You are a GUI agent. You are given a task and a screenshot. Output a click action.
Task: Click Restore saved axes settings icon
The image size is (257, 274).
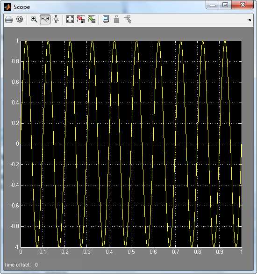pyautogui.click(x=92, y=19)
